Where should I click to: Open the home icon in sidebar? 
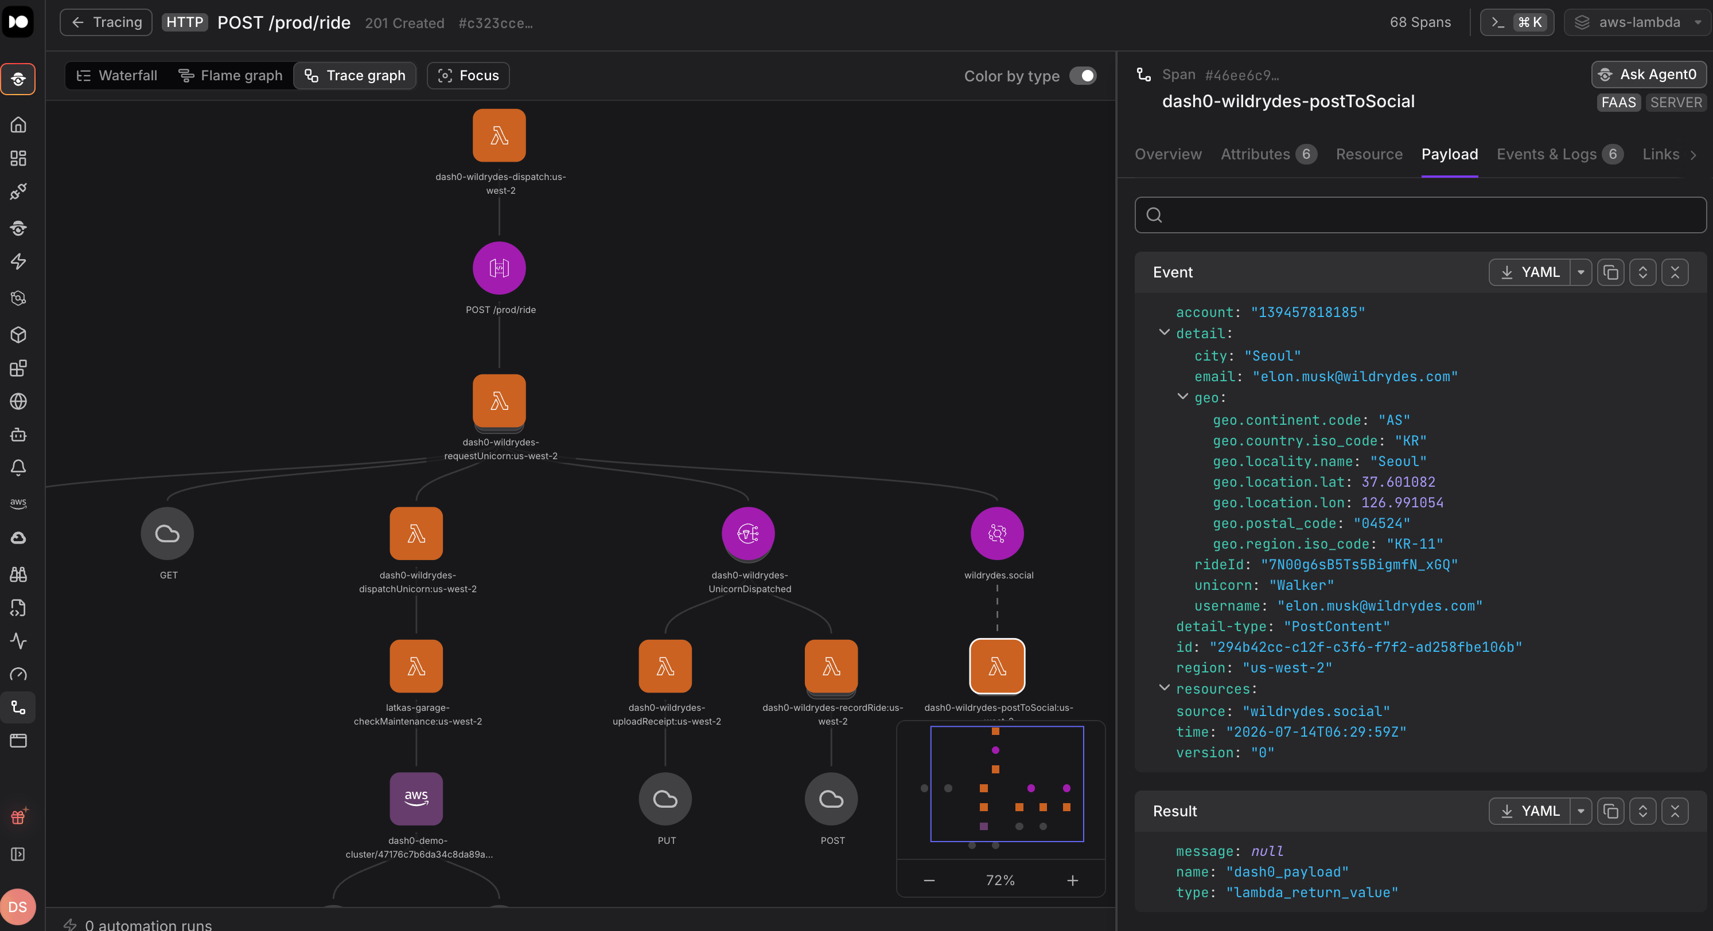coord(18,125)
